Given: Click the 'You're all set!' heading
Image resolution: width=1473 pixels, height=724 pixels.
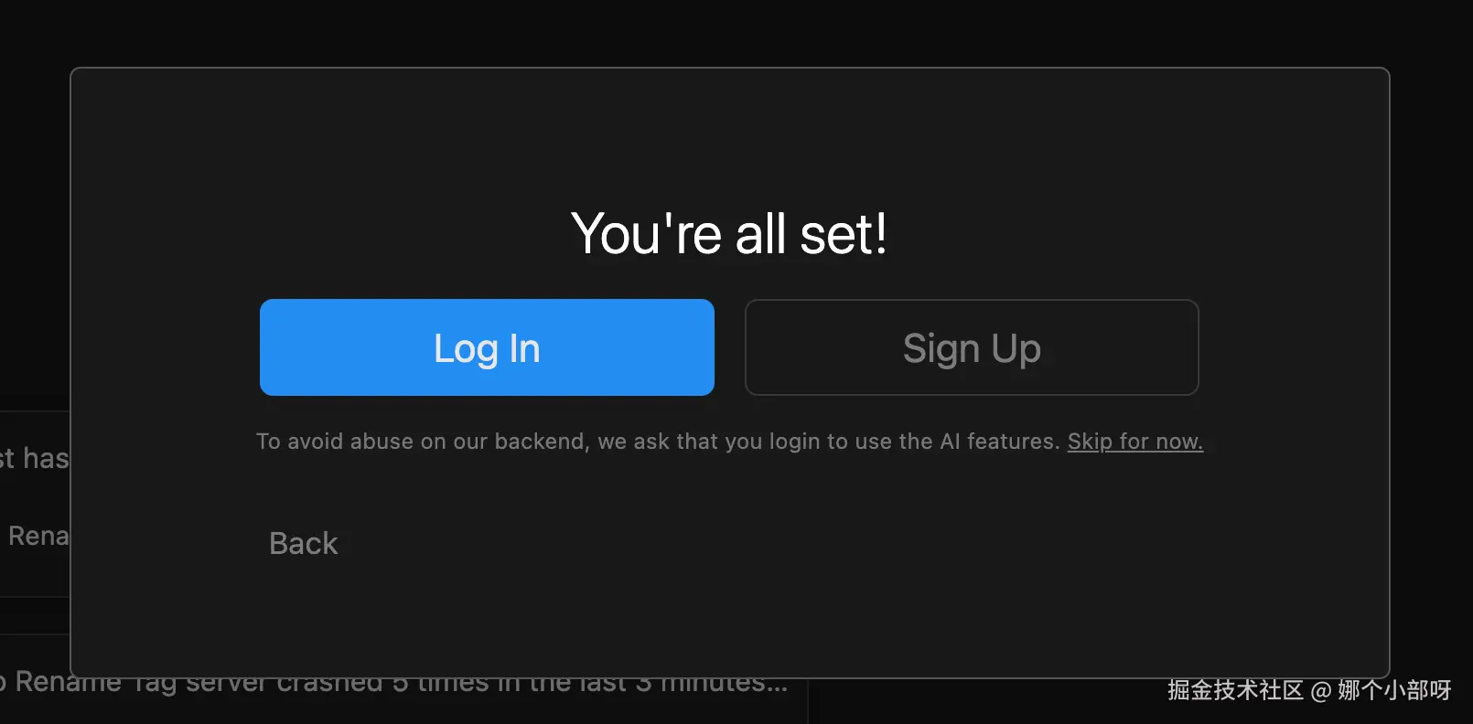Looking at the screenshot, I should (728, 234).
